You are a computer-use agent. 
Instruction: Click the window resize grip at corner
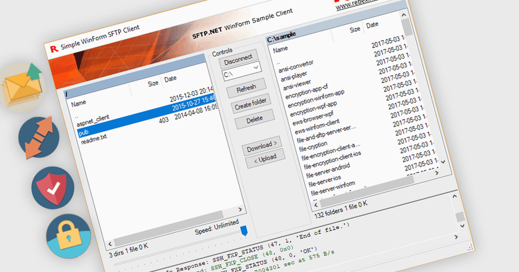[x=471, y=248]
